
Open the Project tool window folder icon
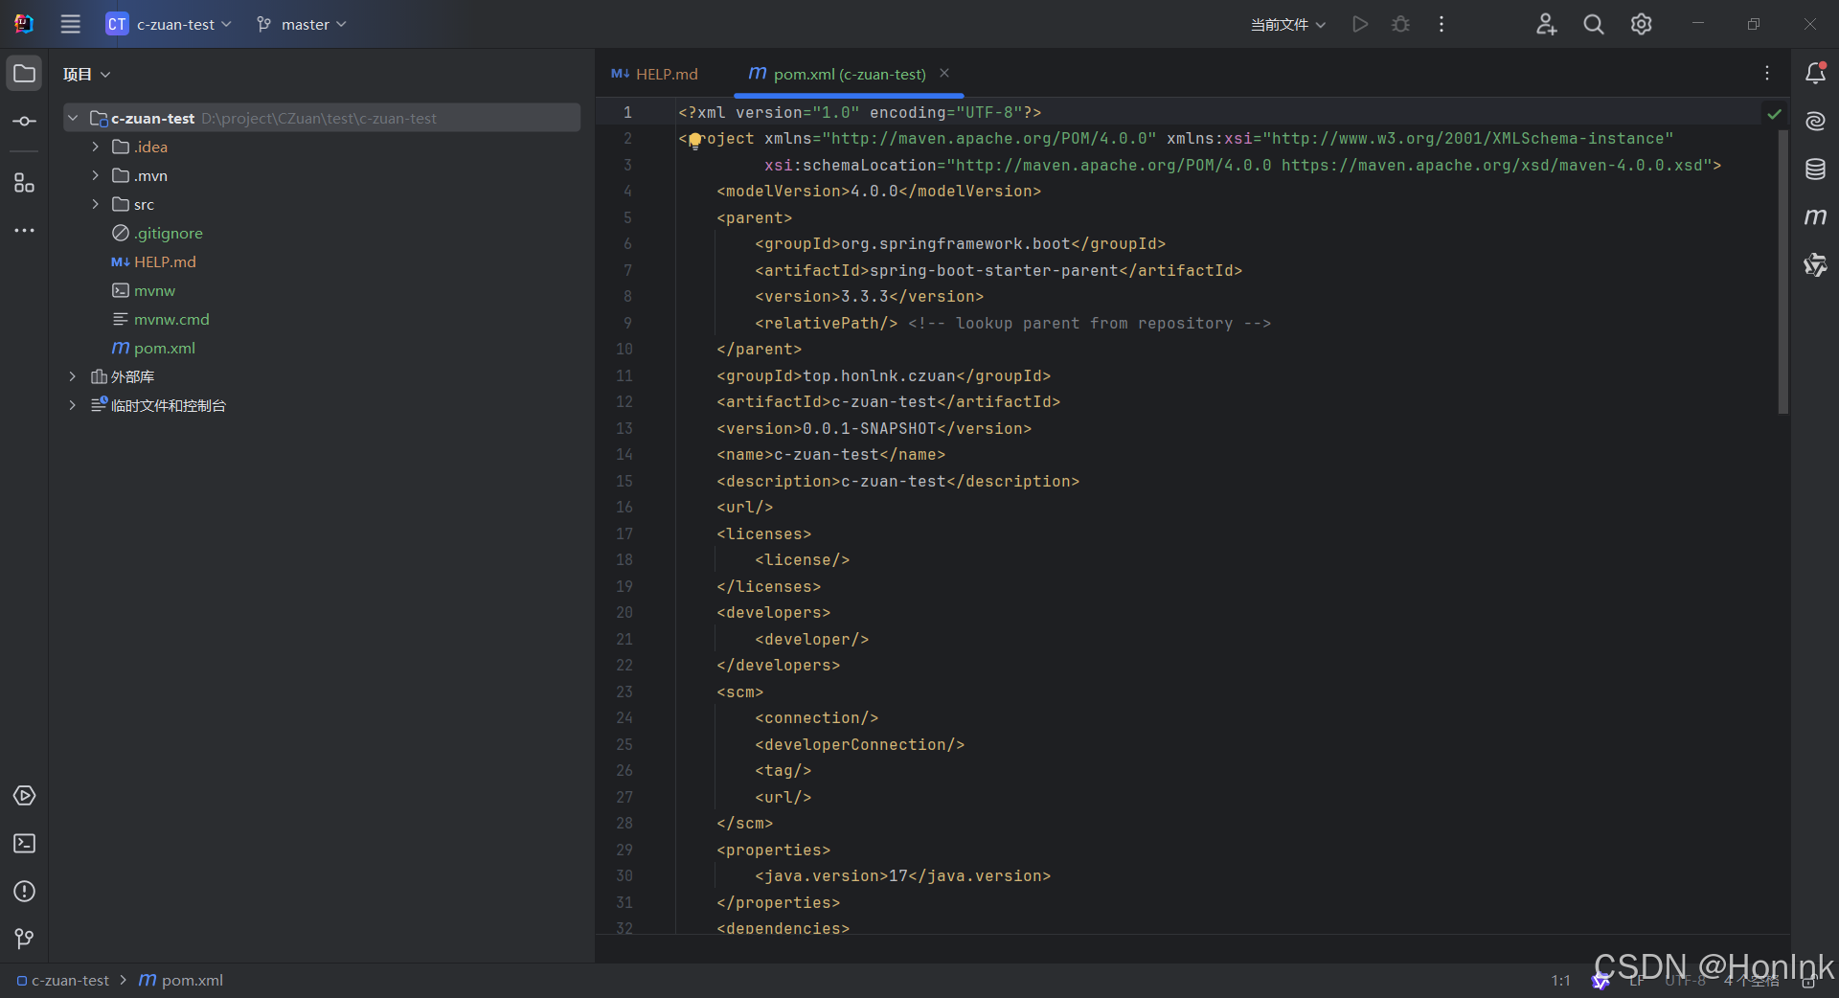24,74
